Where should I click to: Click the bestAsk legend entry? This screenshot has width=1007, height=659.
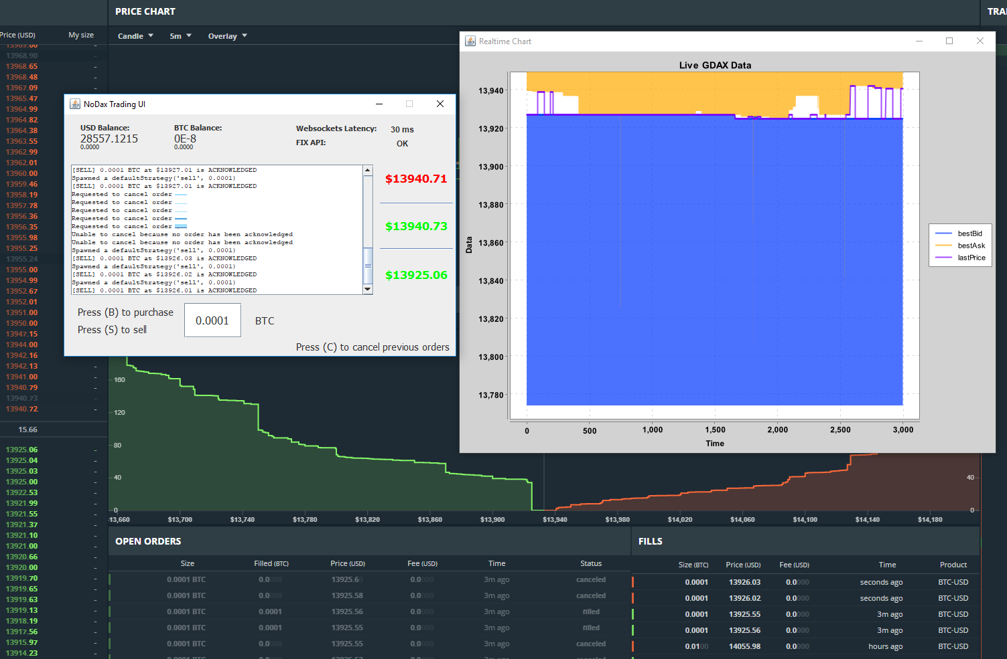point(960,246)
